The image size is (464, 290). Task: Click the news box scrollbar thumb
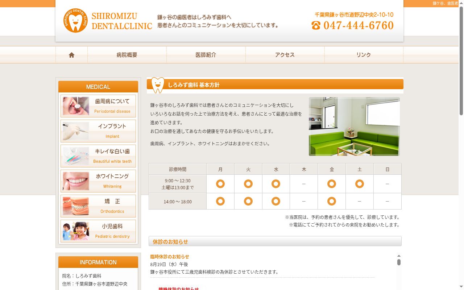399,262
